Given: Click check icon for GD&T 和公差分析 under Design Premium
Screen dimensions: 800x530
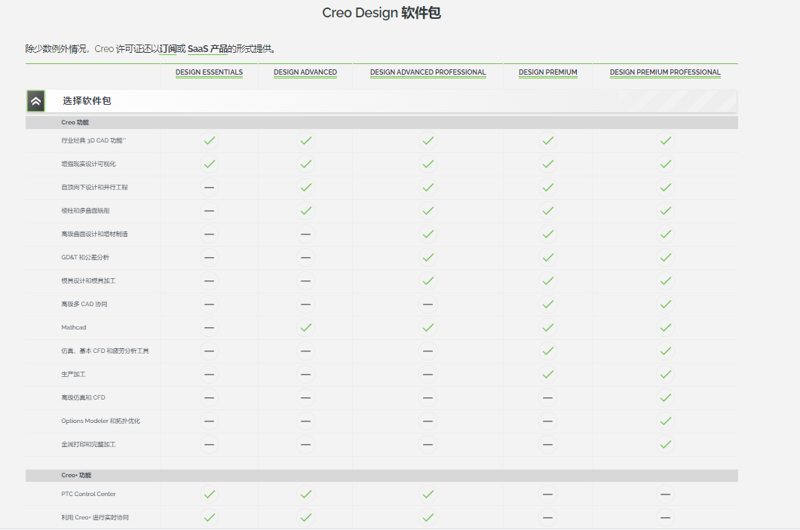Looking at the screenshot, I should point(548,258).
